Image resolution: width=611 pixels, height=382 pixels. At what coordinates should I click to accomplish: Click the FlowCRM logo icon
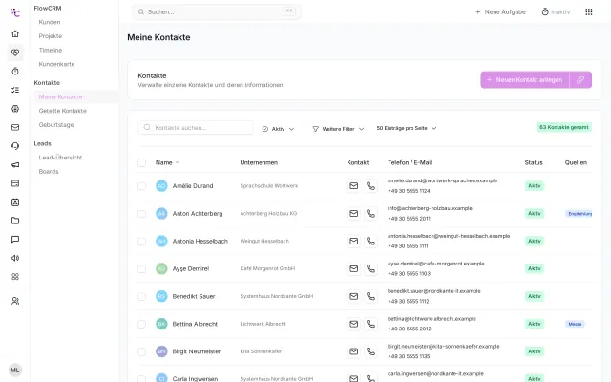tap(15, 12)
